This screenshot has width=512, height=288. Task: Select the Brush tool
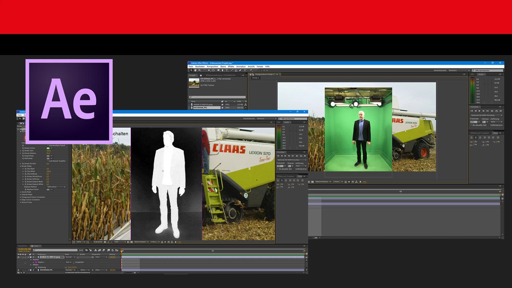pyautogui.click(x=232, y=70)
